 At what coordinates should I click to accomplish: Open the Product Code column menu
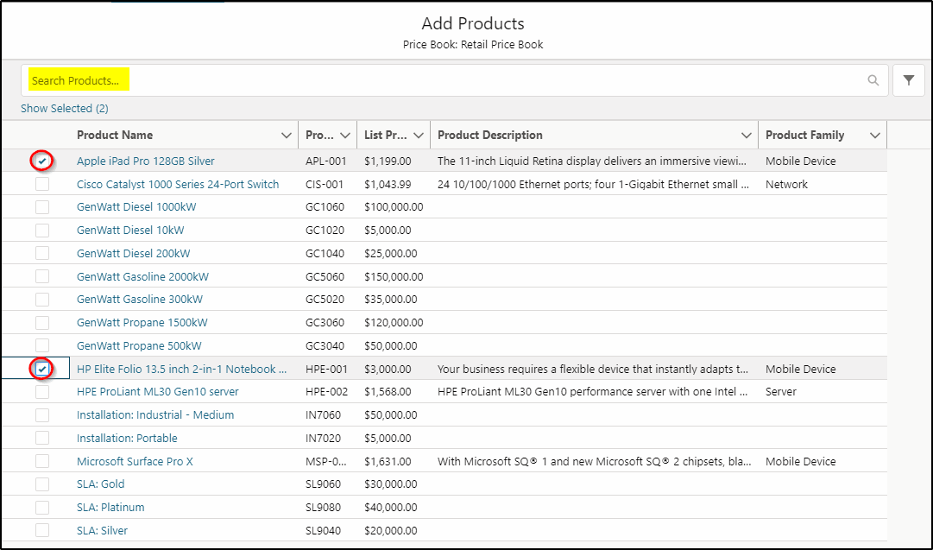point(345,135)
